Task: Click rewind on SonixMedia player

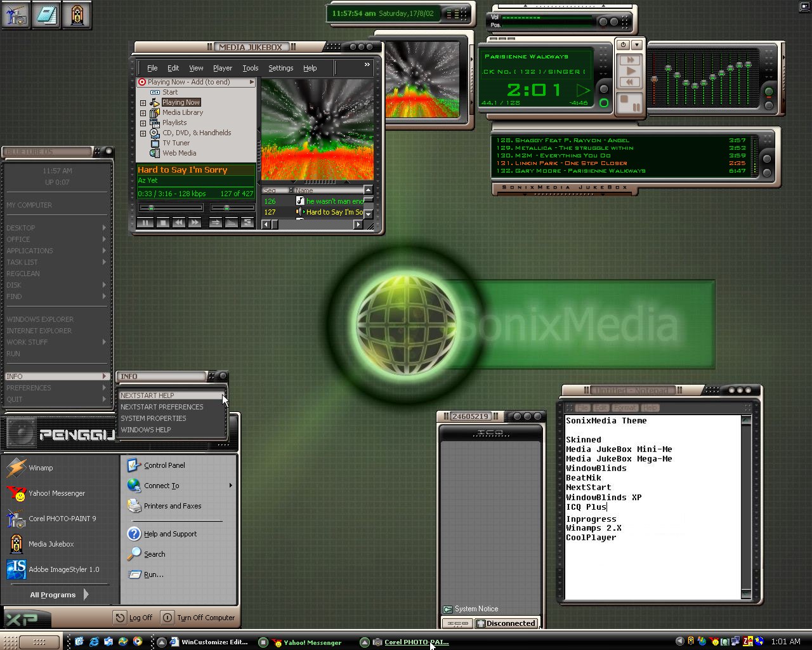Action: (630, 82)
